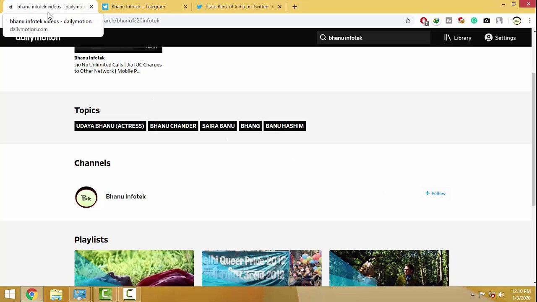This screenshot has height=302, width=537.
Task: Select the BHANG topic tag
Action: click(250, 126)
